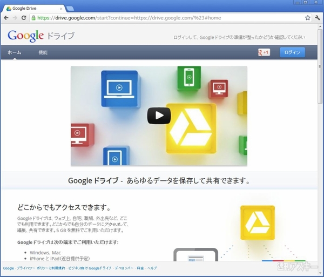Open the 機能 navigation tab
Image resolution: width=324 pixels, height=277 pixels.
[x=43, y=52]
